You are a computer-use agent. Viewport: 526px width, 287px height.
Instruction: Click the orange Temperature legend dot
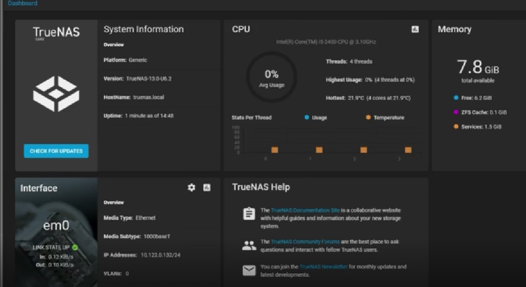(368, 117)
